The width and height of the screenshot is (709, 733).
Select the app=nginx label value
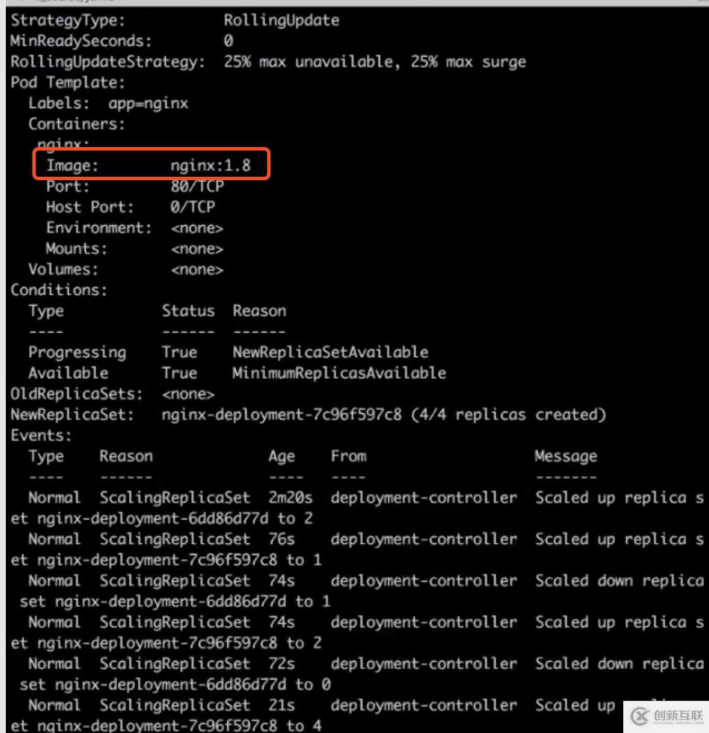(148, 104)
